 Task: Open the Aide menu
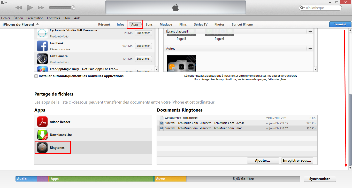point(77,18)
